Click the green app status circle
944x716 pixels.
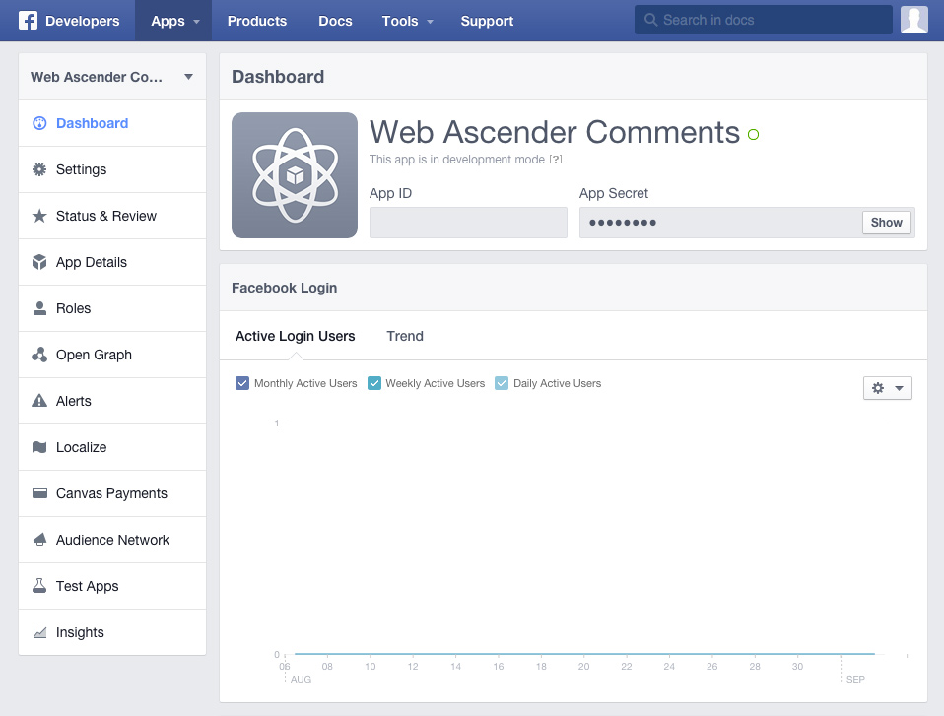753,134
